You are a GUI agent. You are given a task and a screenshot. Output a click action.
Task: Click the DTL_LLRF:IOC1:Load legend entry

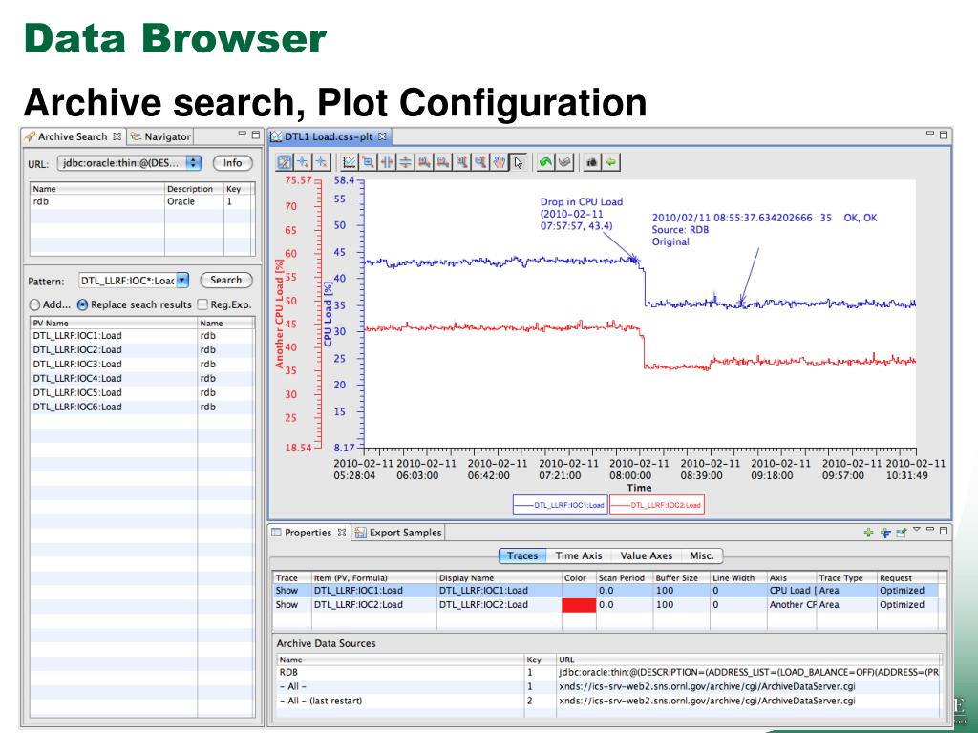[561, 505]
